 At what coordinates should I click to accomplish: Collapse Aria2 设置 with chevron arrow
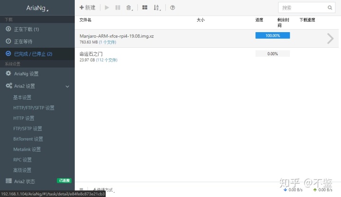coord(67,86)
